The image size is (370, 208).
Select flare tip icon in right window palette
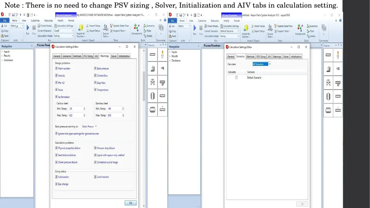[338, 55]
